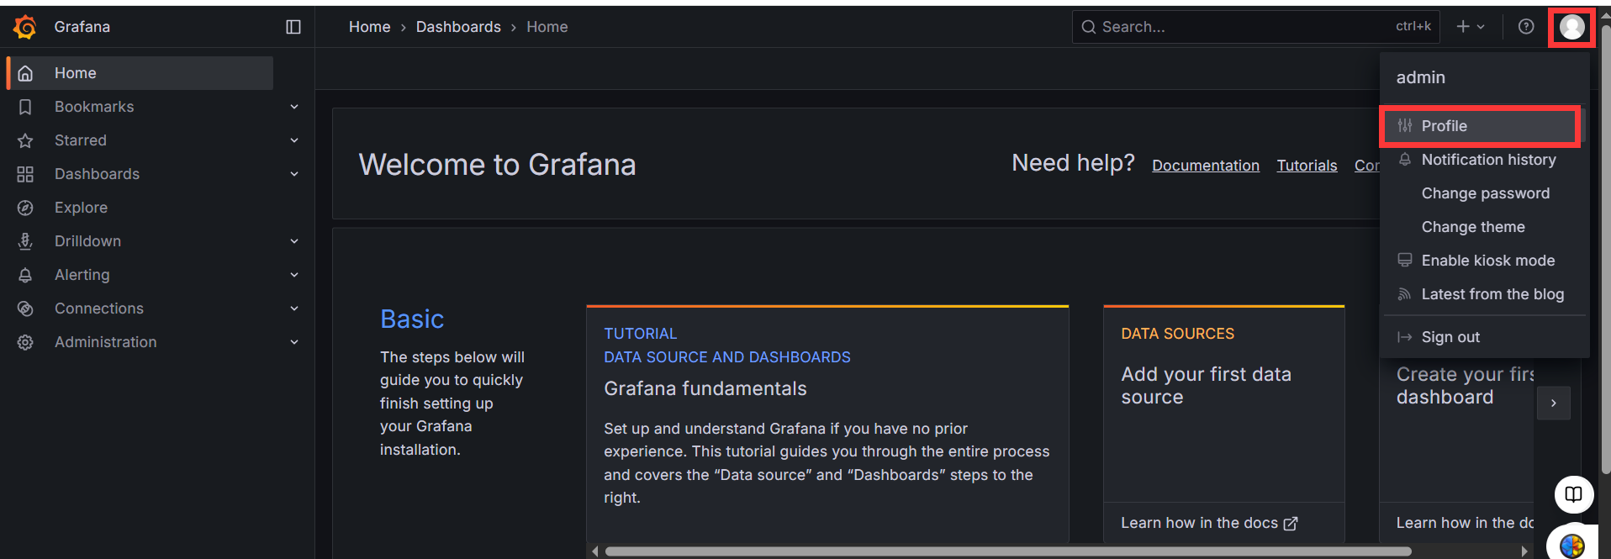Choose Change theme in menu

1484,227
